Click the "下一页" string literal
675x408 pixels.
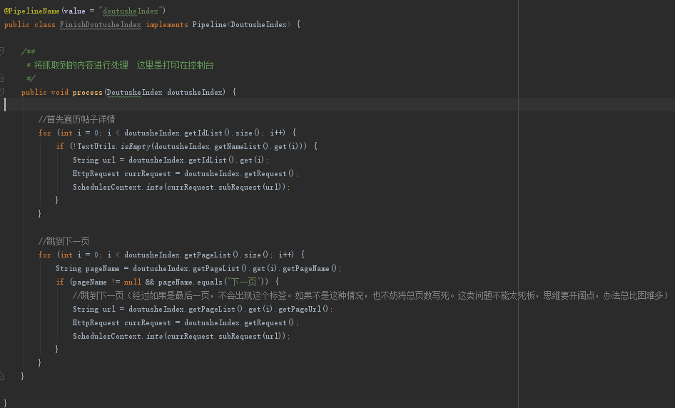(244, 282)
